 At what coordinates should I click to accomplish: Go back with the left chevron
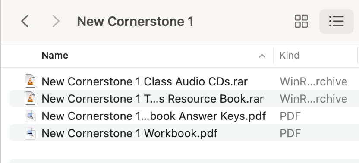[25, 21]
